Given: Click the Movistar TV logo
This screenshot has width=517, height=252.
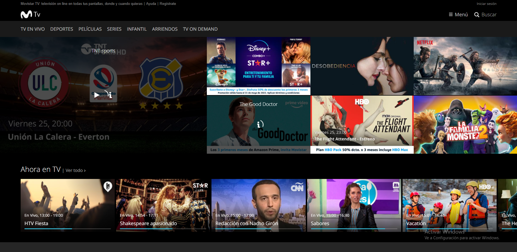Looking at the screenshot, I should click(x=30, y=14).
